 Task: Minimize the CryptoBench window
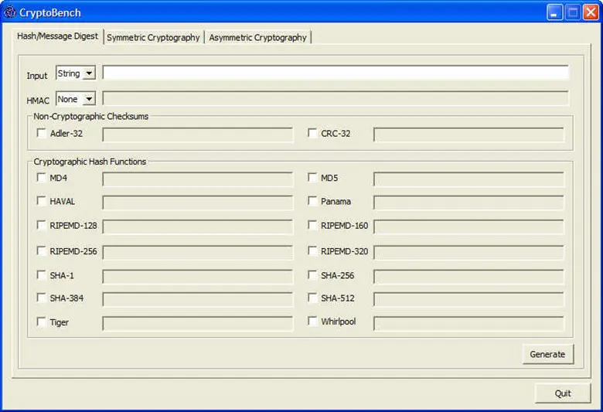coord(554,12)
